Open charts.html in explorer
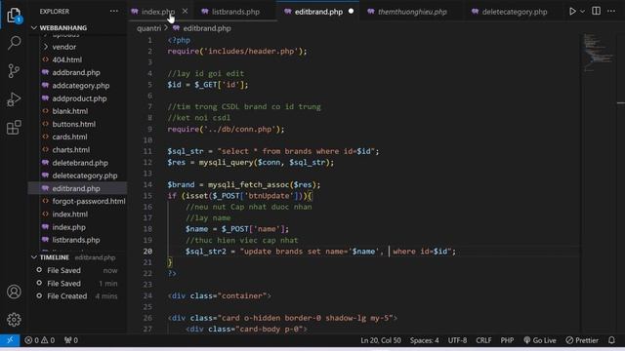The image size is (625, 351). tap(71, 149)
